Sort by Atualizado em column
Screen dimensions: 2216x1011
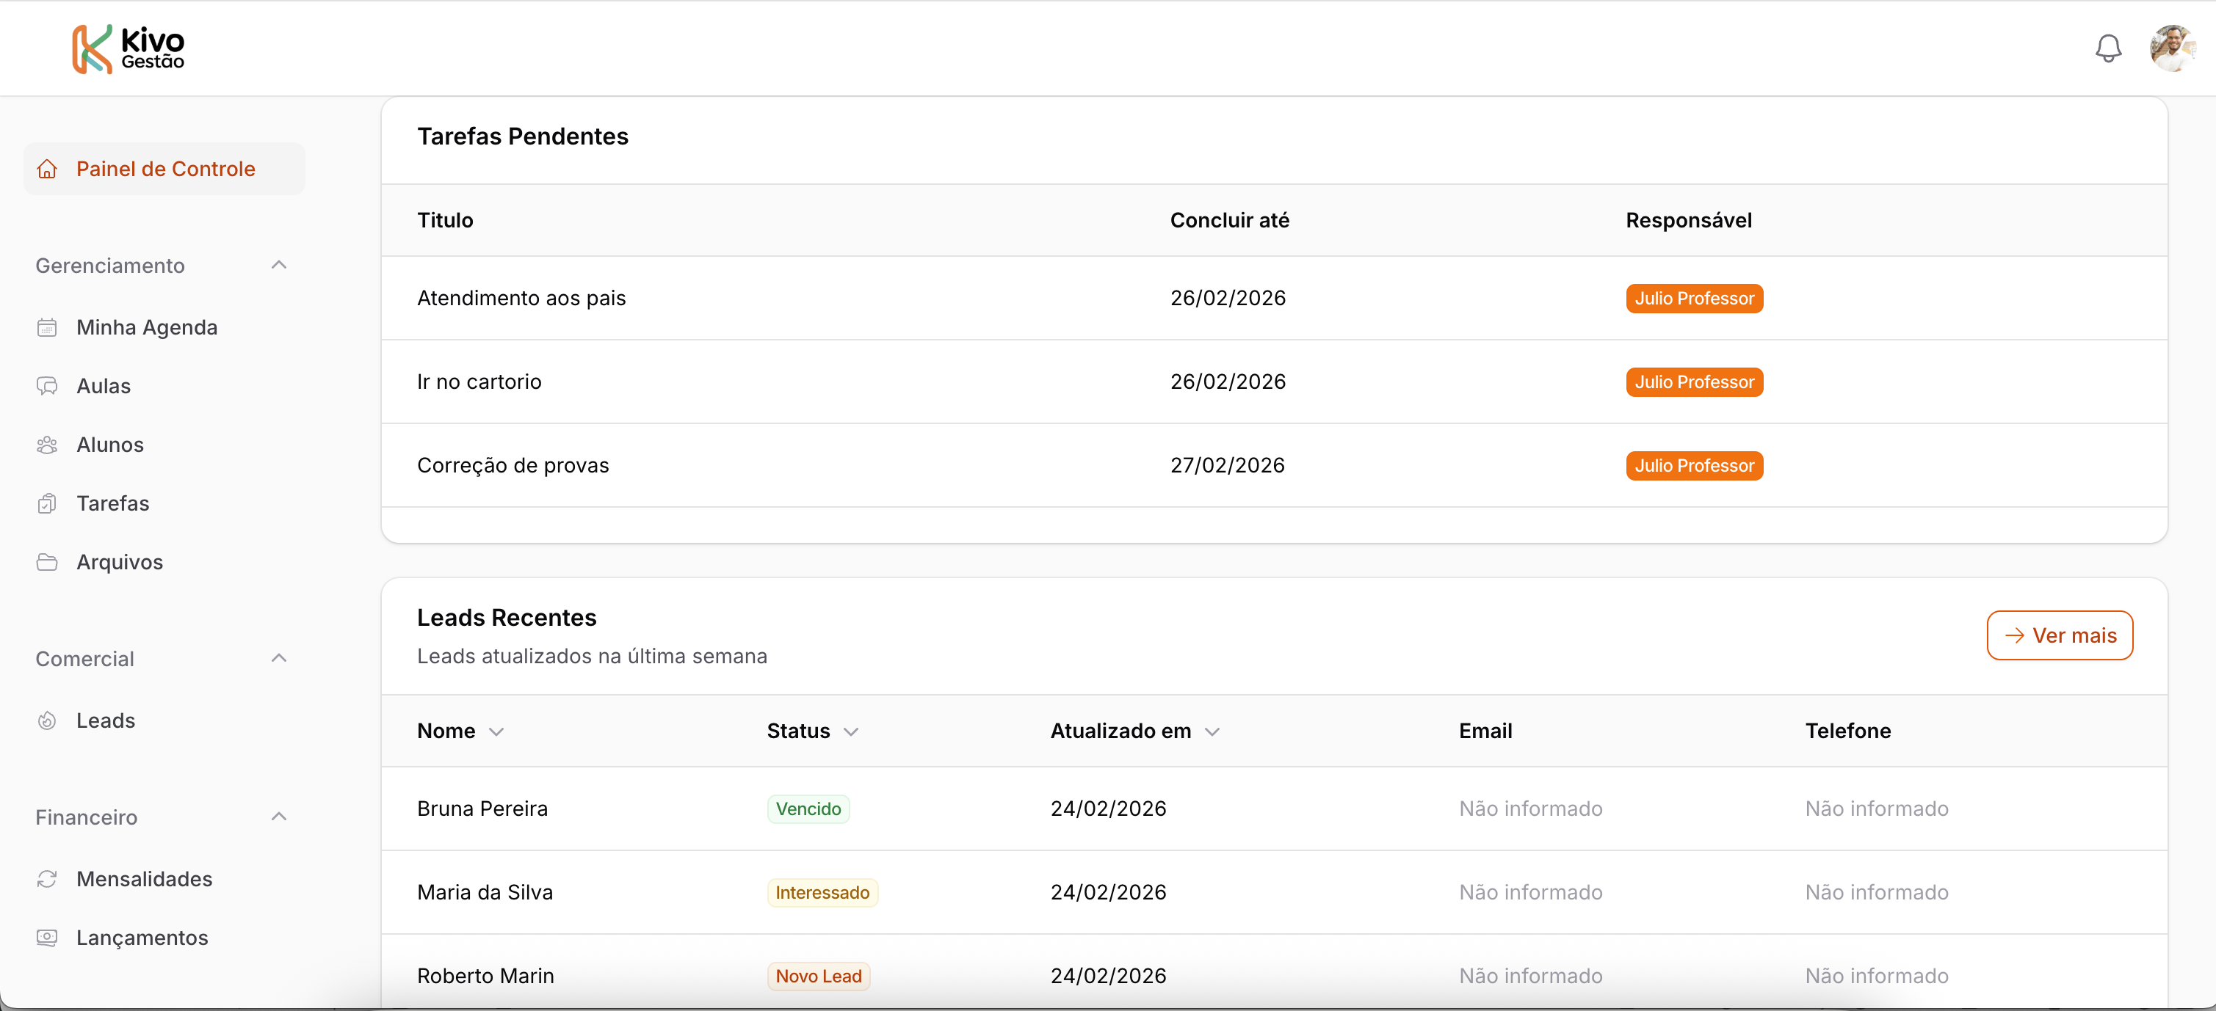pyautogui.click(x=1134, y=731)
